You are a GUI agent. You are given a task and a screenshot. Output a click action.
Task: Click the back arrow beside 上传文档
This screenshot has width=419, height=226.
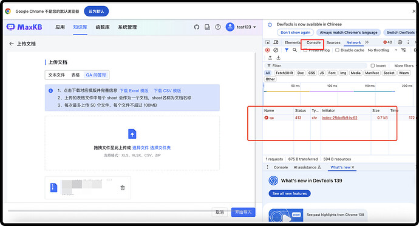pyautogui.click(x=11, y=44)
